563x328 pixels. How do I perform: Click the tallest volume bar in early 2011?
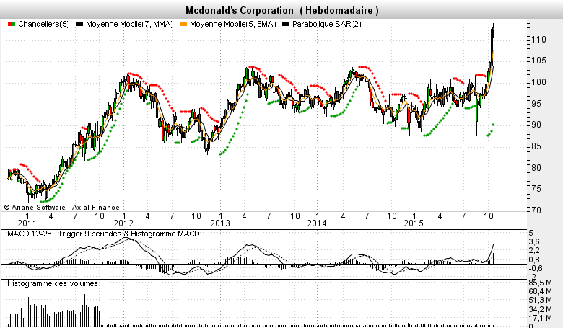click(27, 304)
